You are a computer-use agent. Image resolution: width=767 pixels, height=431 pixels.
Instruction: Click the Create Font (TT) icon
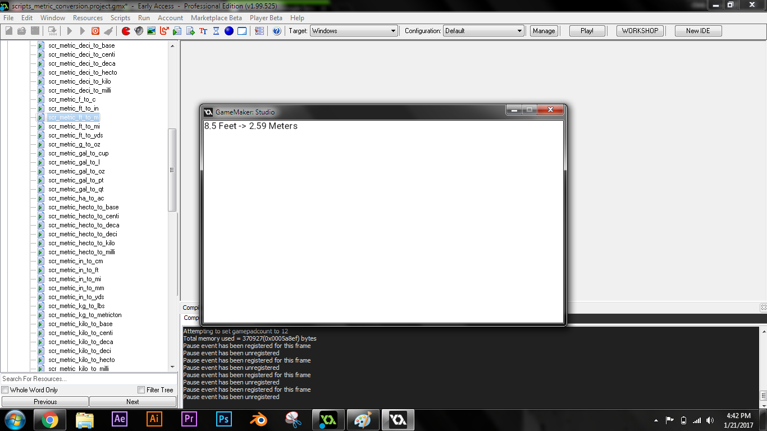click(203, 31)
